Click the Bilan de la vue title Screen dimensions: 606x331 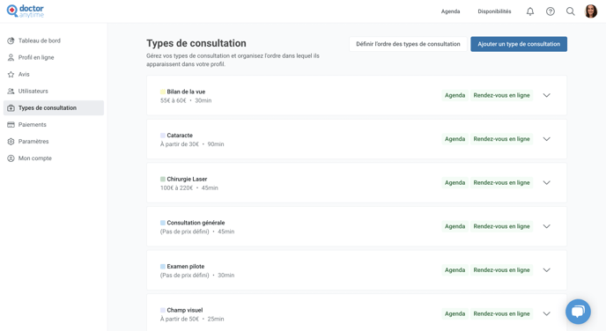click(x=186, y=92)
